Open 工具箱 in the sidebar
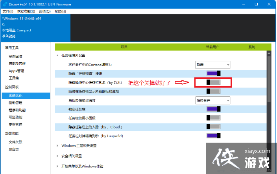Viewport: 277px width, 174px height. click(x=14, y=78)
